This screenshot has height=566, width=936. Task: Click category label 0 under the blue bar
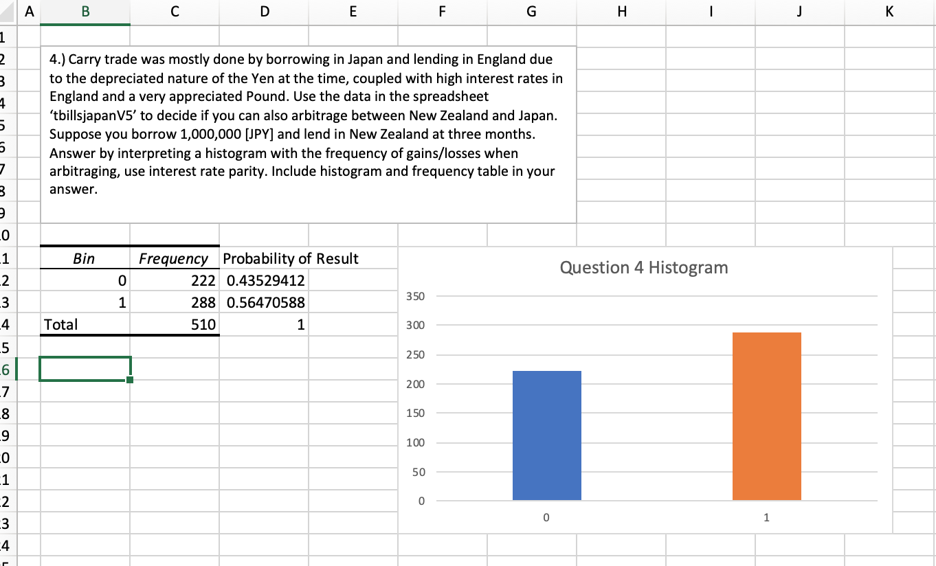[547, 517]
